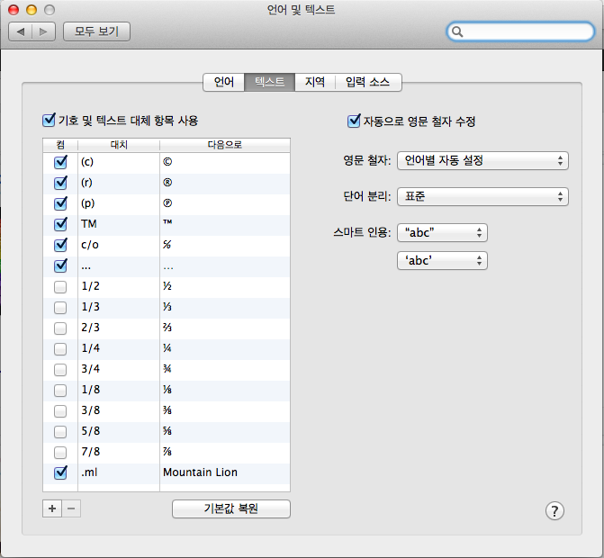604x558 pixels.
Task: Open help with the question mark button
Action: pyautogui.click(x=554, y=511)
